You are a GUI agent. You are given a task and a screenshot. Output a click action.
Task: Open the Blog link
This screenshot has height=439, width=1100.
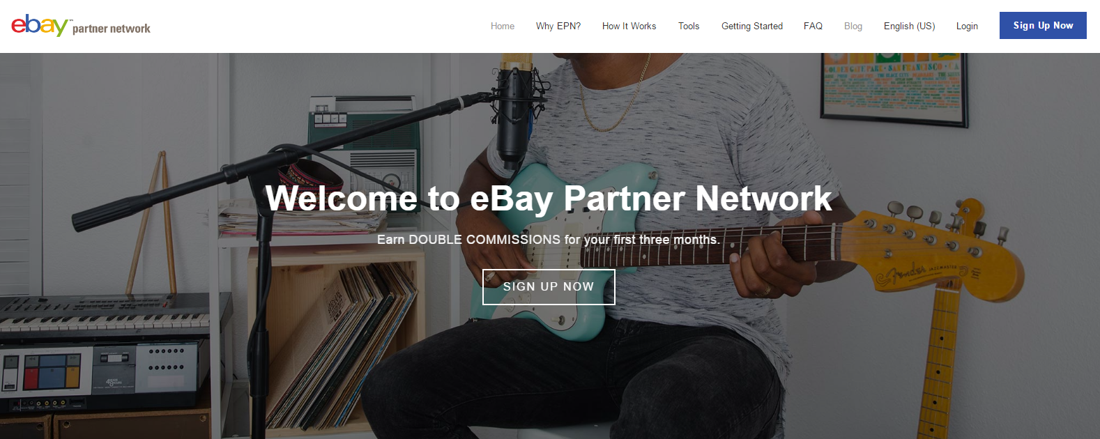coord(853,26)
